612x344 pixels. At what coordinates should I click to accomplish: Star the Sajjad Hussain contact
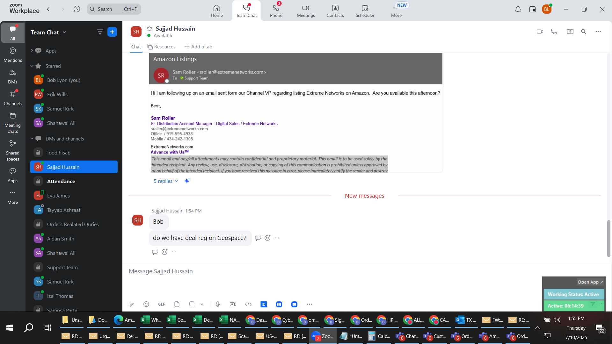pos(149,28)
